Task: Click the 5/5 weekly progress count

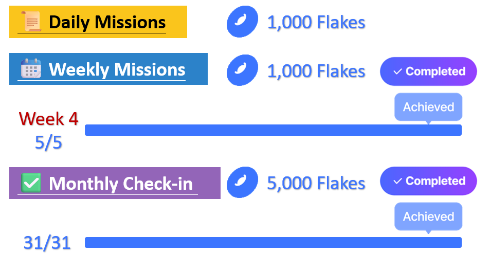Action: click(x=48, y=142)
